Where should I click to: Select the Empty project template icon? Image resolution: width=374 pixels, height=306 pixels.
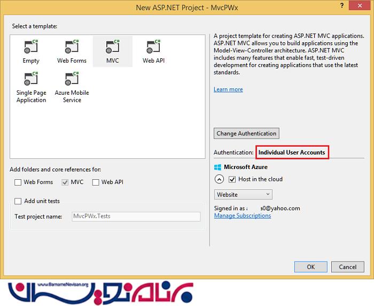31,47
